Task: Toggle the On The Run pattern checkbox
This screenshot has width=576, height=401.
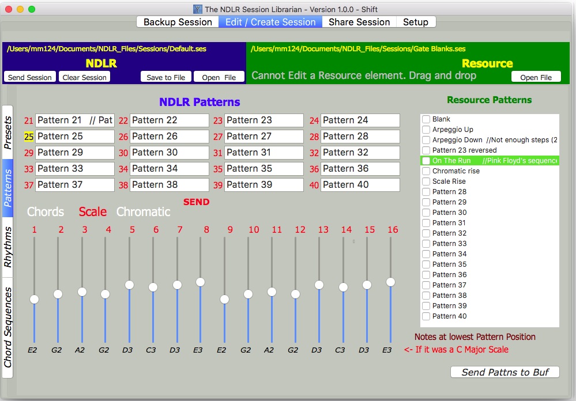Action: 426,161
